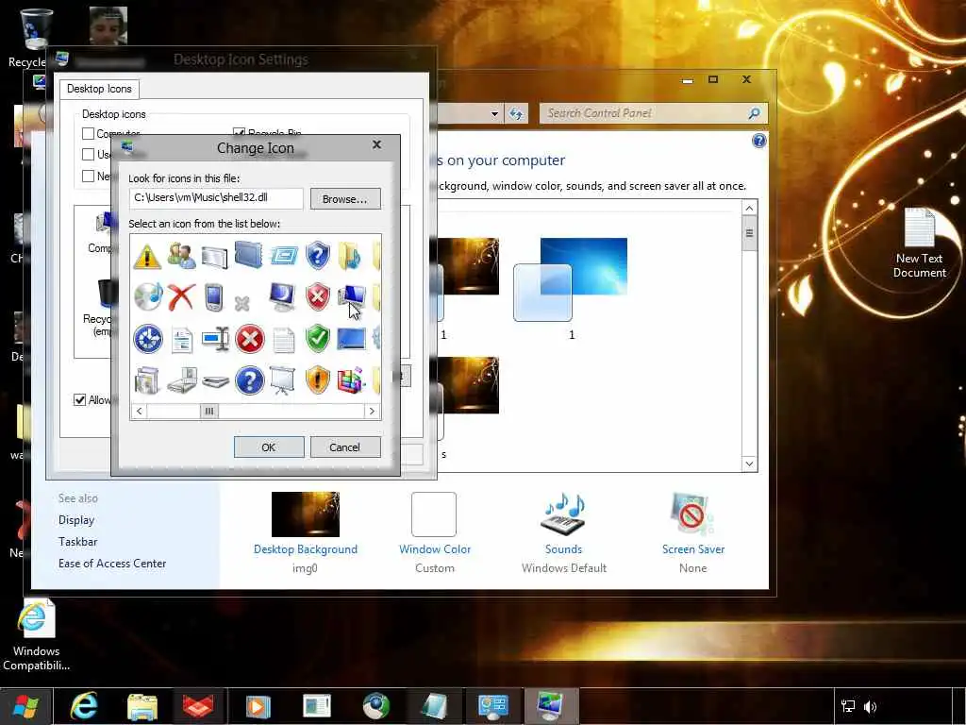Click OK in Change Icon dialog
This screenshot has width=966, height=725.
(269, 447)
